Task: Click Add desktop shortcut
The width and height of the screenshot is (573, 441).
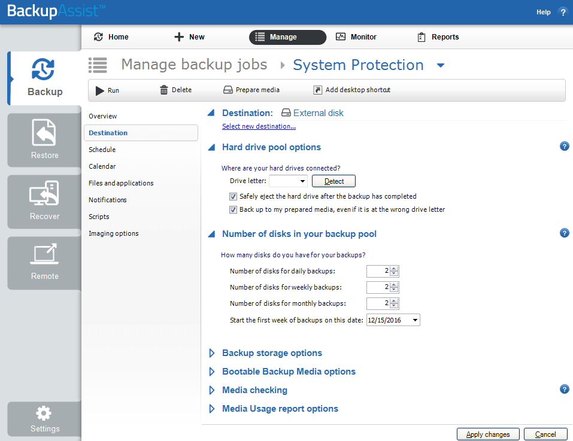Action: [352, 90]
